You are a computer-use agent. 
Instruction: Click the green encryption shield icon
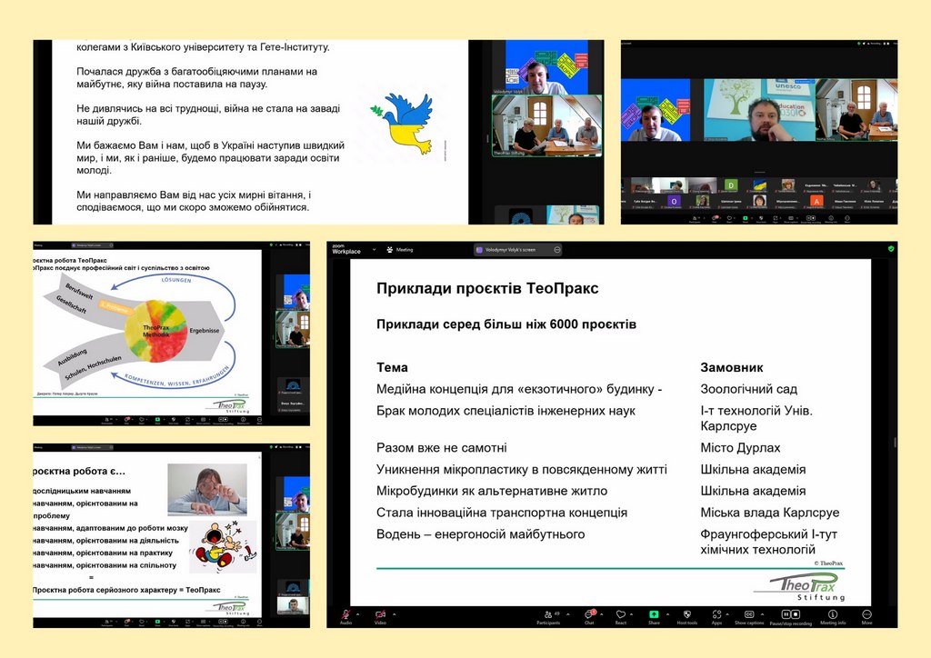pyautogui.click(x=891, y=249)
